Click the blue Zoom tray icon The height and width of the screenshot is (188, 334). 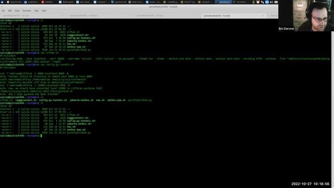[x=267, y=2]
